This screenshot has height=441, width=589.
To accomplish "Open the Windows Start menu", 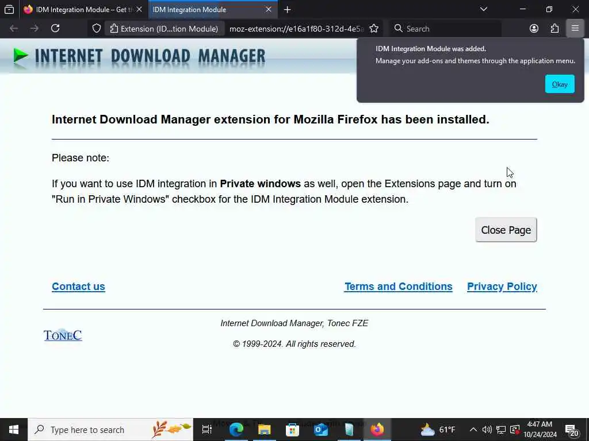I will pyautogui.click(x=14, y=430).
